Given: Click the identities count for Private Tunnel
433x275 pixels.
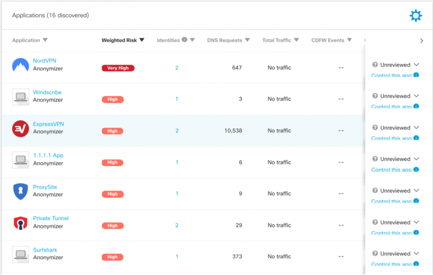Looking at the screenshot, I should tap(177, 226).
